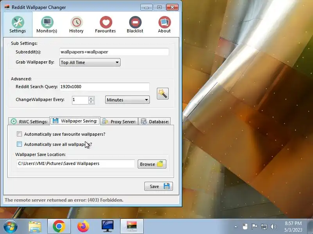Viewport: 313px width, 234px height.
Task: Click the network tray icon
Action: [264, 227]
